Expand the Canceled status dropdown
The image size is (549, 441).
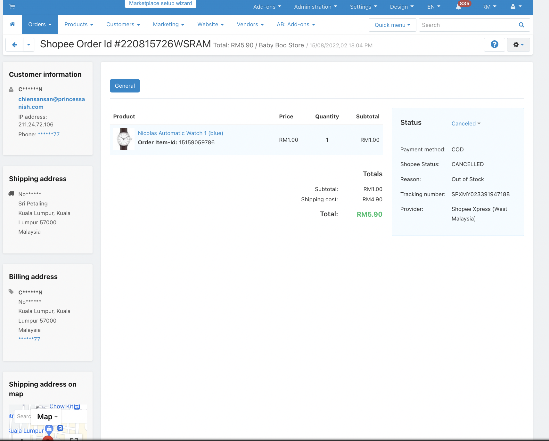click(466, 124)
